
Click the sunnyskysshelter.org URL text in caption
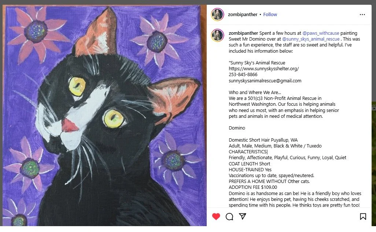[x=264, y=69]
